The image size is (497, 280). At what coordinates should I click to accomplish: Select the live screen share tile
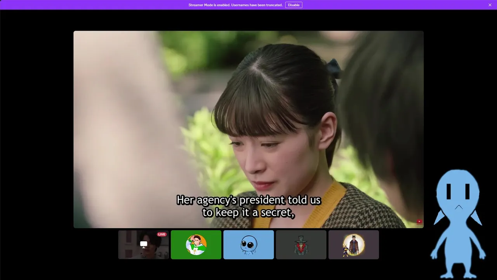tap(143, 245)
